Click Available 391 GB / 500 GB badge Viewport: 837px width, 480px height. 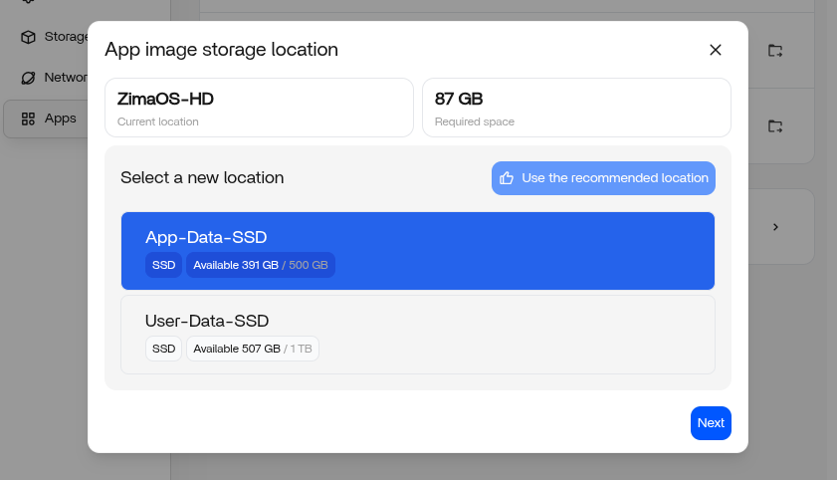pyautogui.click(x=261, y=265)
